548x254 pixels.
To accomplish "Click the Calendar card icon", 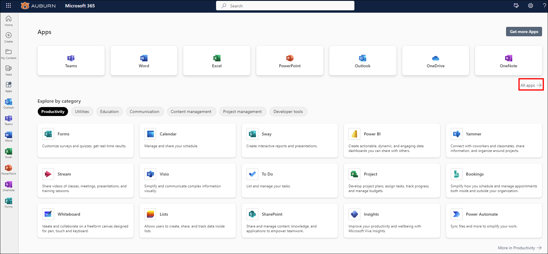I will coord(150,134).
